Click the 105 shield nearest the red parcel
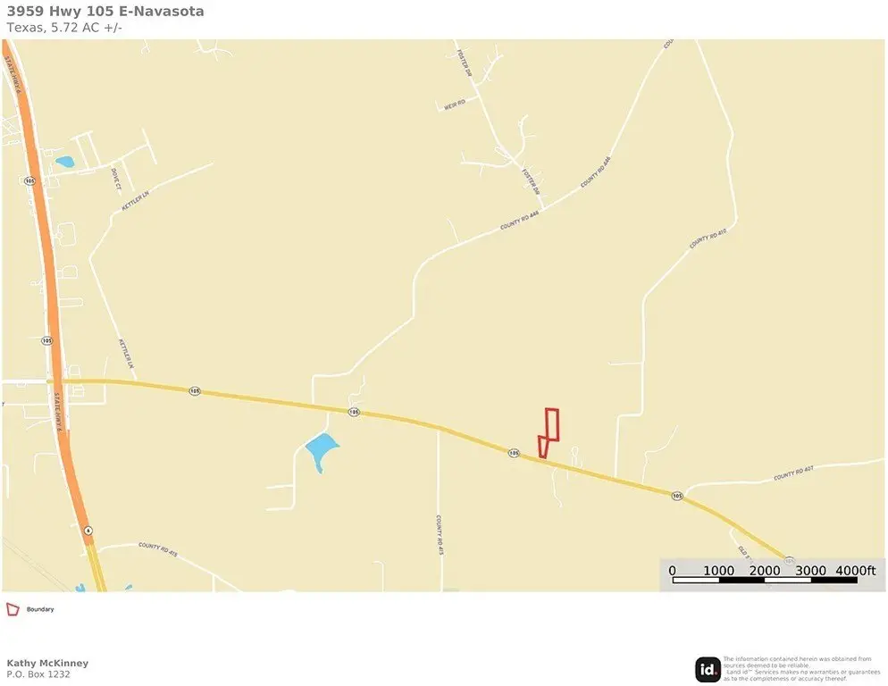 pyautogui.click(x=514, y=453)
